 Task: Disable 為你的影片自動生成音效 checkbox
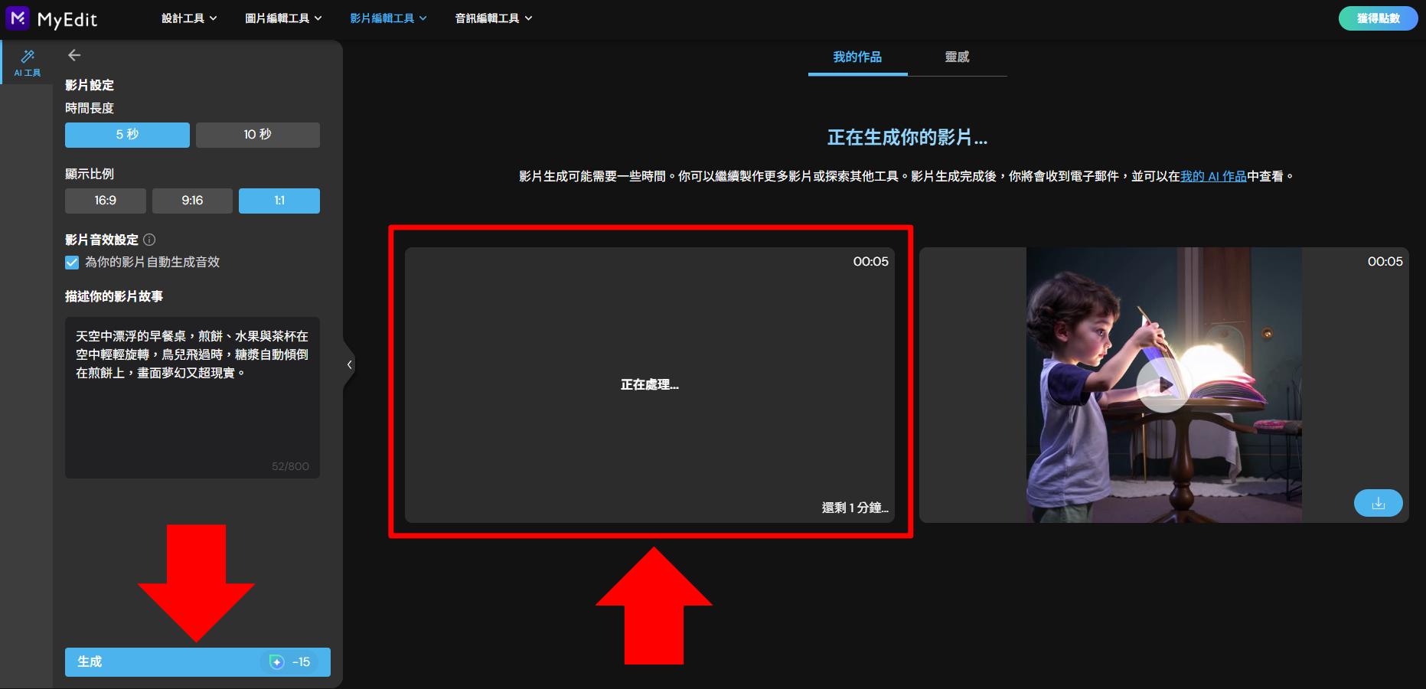click(71, 262)
